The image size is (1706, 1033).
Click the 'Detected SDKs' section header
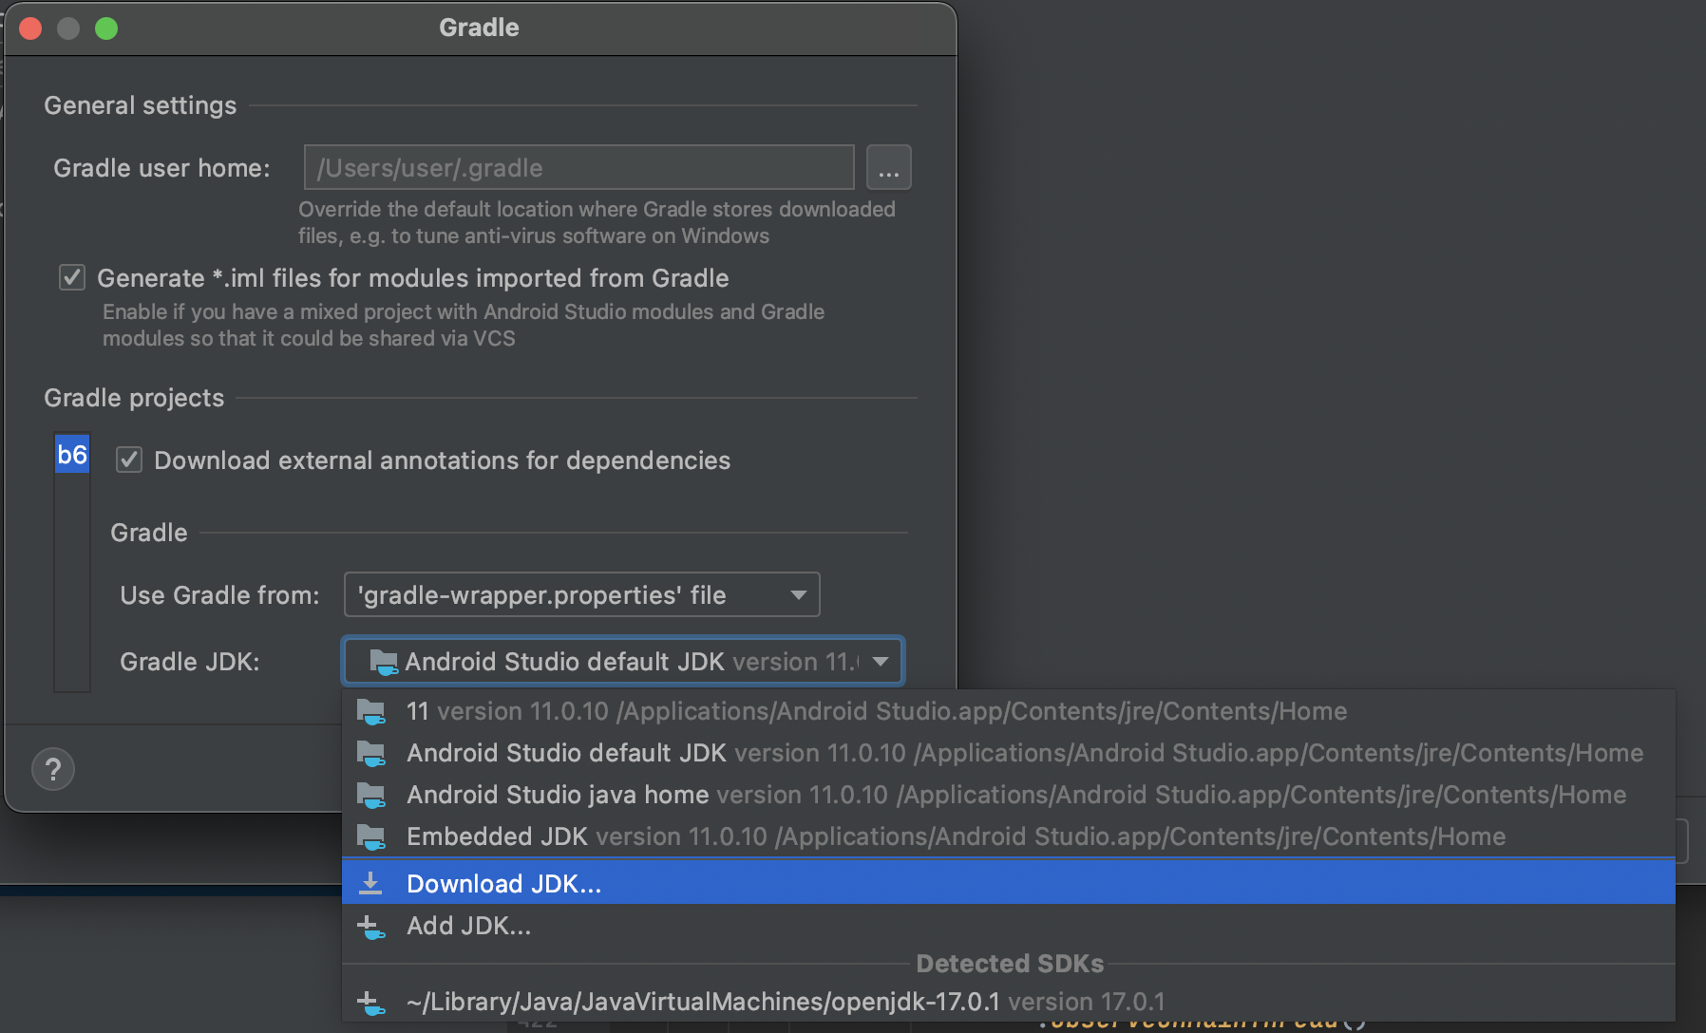[1010, 964]
